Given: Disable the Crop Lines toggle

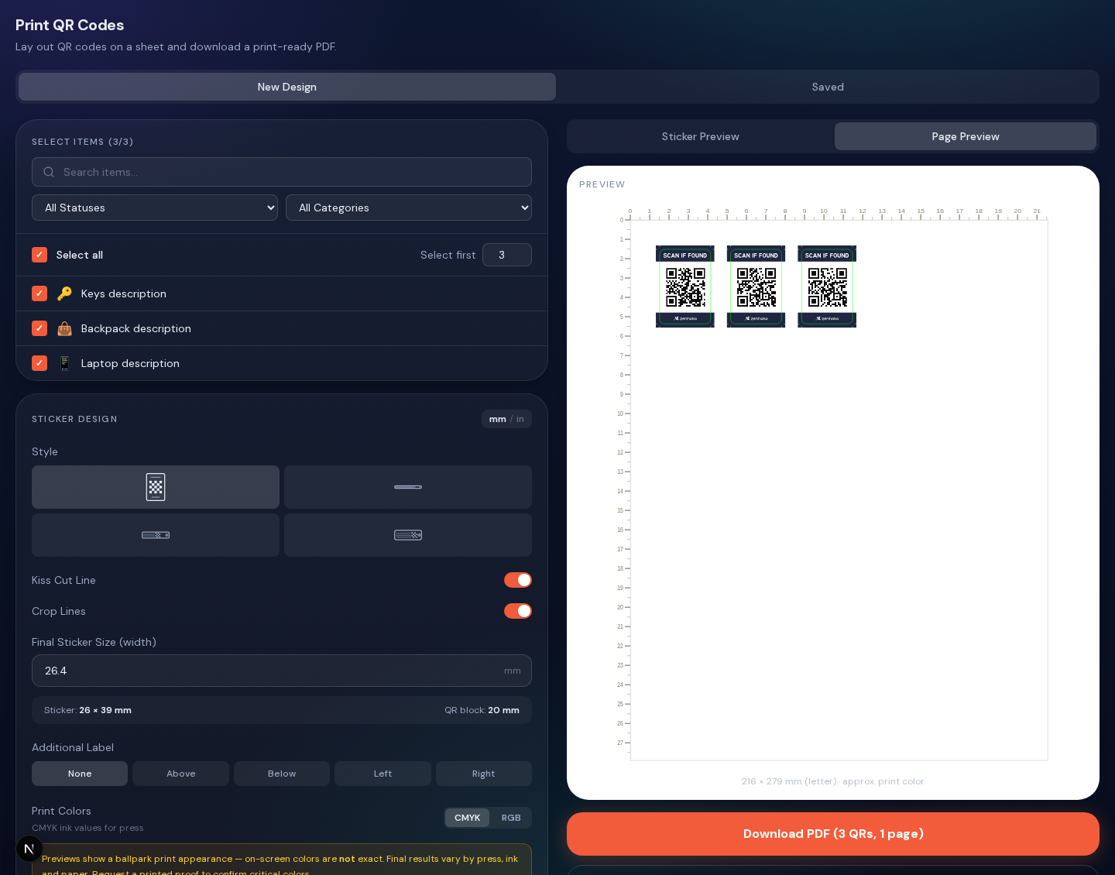Looking at the screenshot, I should (x=518, y=611).
